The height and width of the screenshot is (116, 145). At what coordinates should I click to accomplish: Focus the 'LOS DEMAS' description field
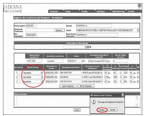tap(71, 77)
